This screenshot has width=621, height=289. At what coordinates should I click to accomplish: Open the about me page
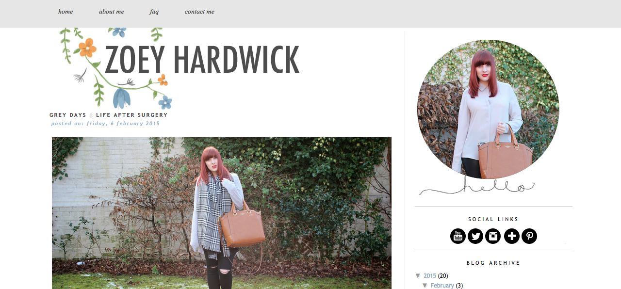click(x=112, y=12)
